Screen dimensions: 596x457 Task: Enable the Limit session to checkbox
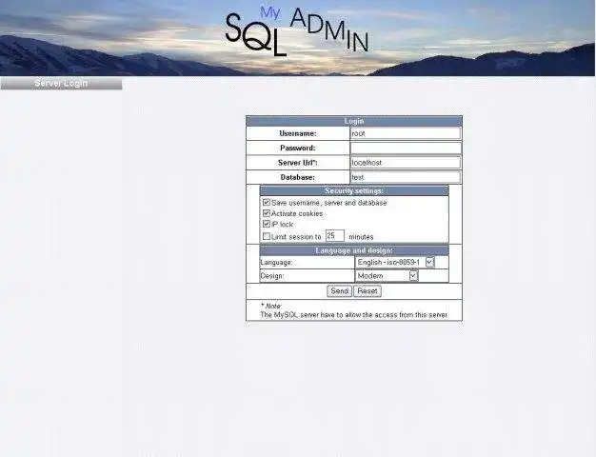(267, 236)
